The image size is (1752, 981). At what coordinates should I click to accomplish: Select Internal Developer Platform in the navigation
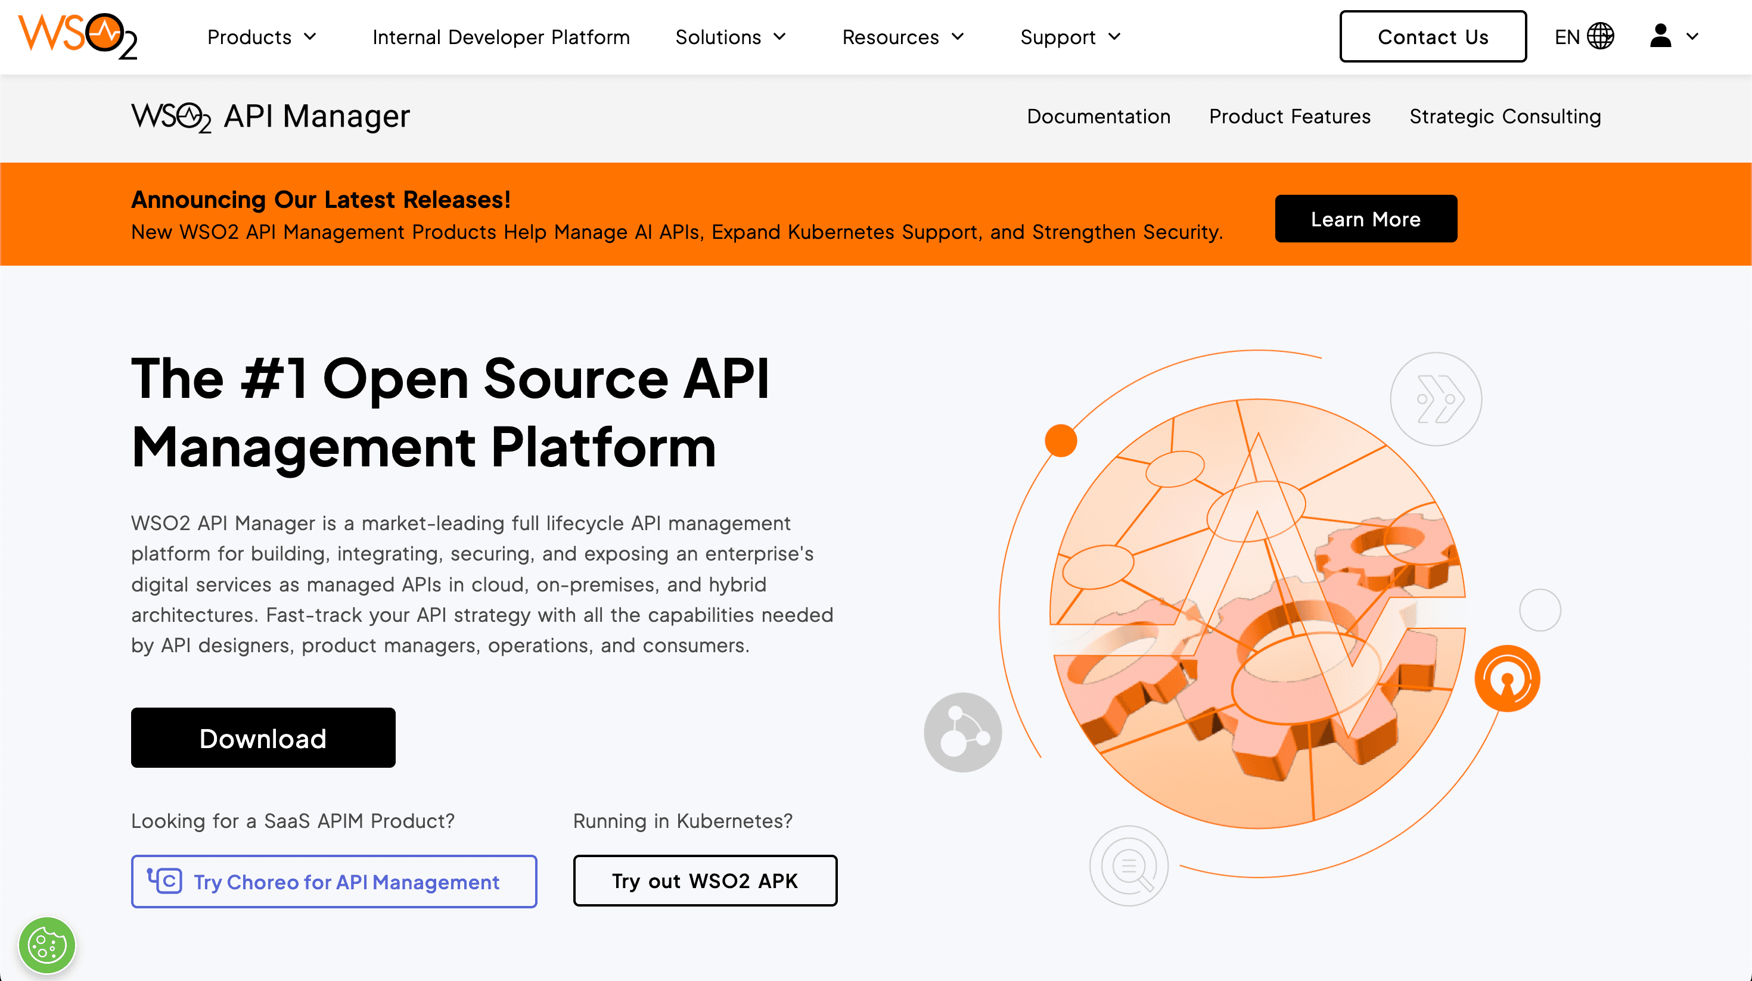pos(501,37)
